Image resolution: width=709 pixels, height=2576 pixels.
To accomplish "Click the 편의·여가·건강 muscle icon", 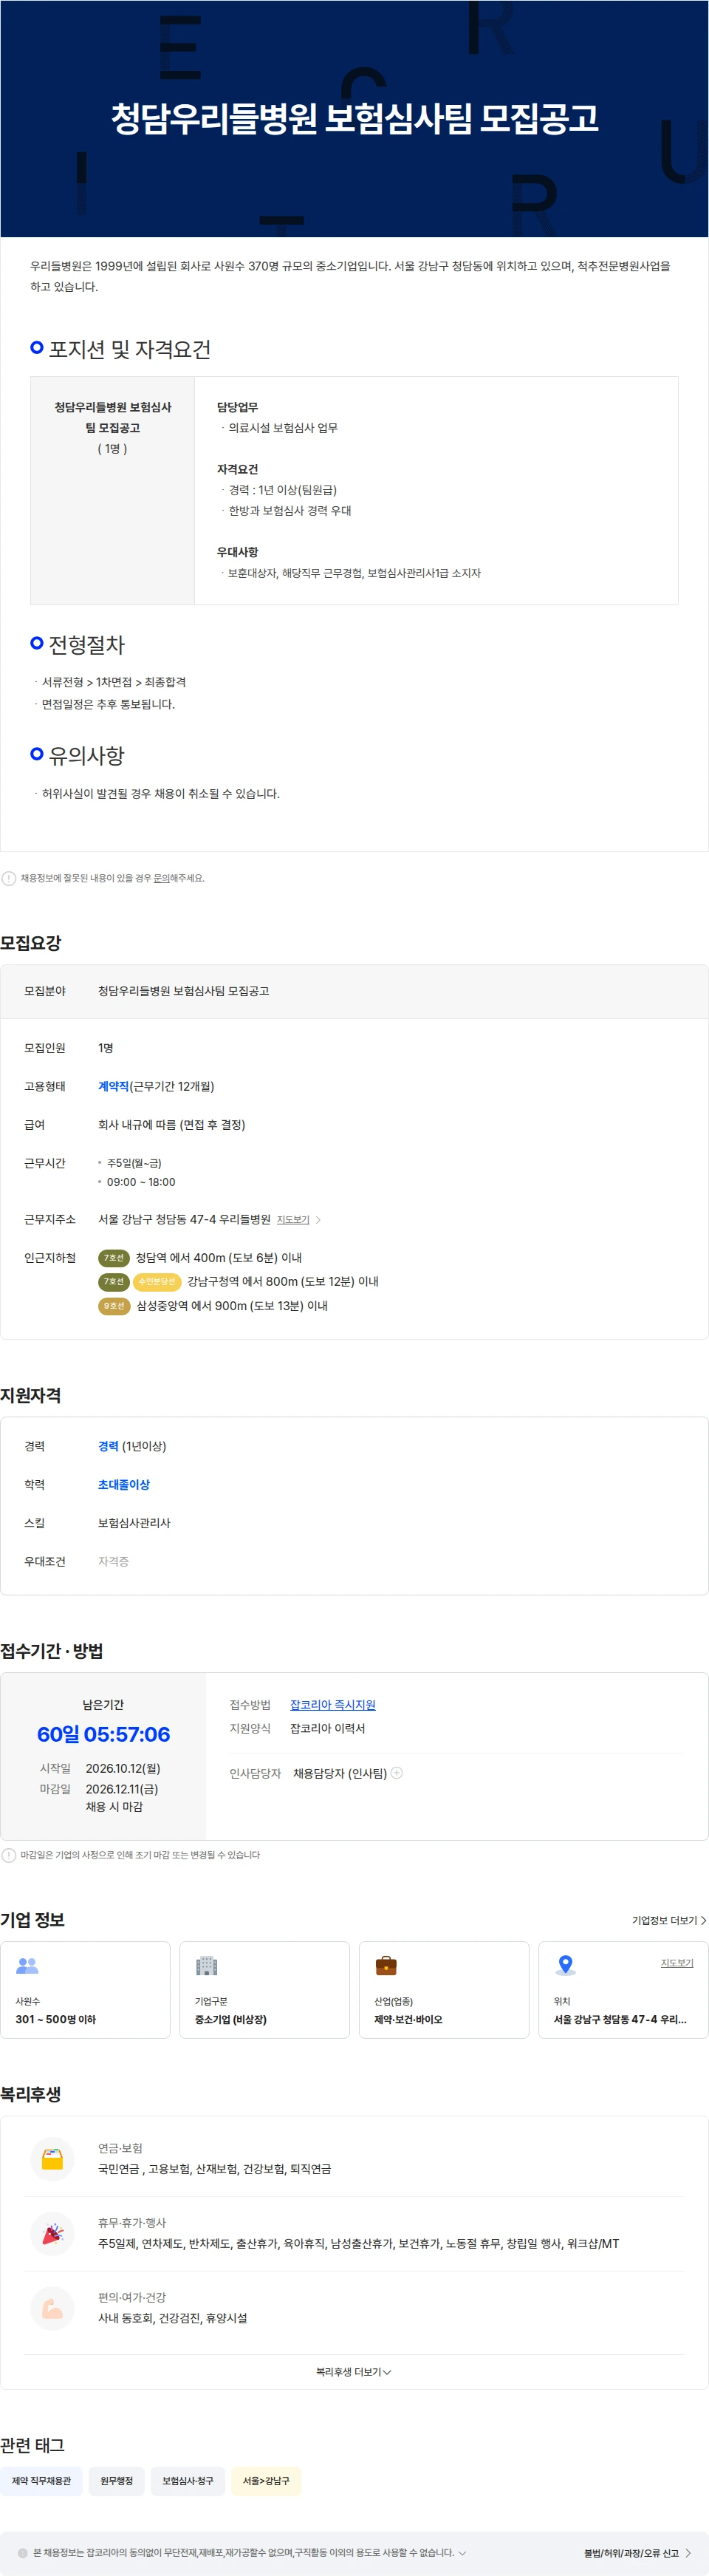I will [x=52, y=2308].
